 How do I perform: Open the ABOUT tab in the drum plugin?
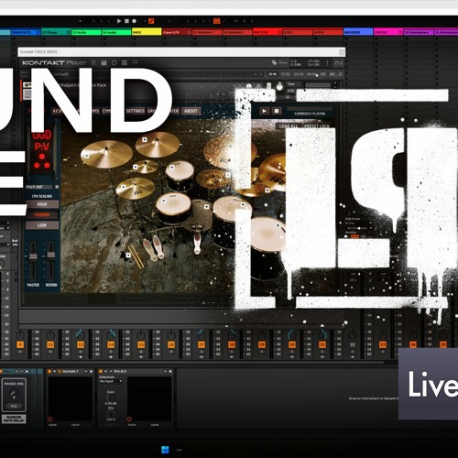point(191,111)
